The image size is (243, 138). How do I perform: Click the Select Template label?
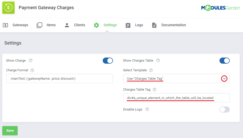pyautogui.click(x=135, y=70)
